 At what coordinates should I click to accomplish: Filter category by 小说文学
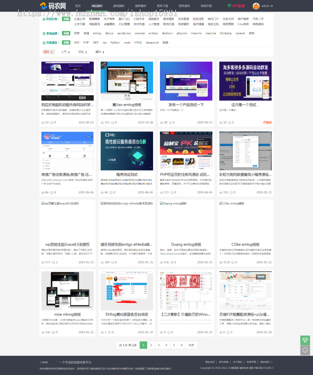139,19
